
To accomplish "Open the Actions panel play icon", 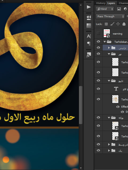I will click(89, 7).
